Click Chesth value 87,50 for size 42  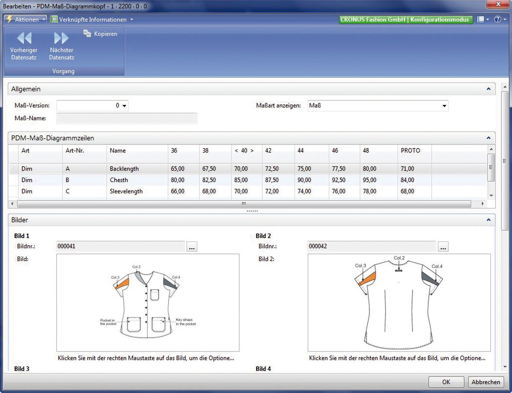coord(278,180)
